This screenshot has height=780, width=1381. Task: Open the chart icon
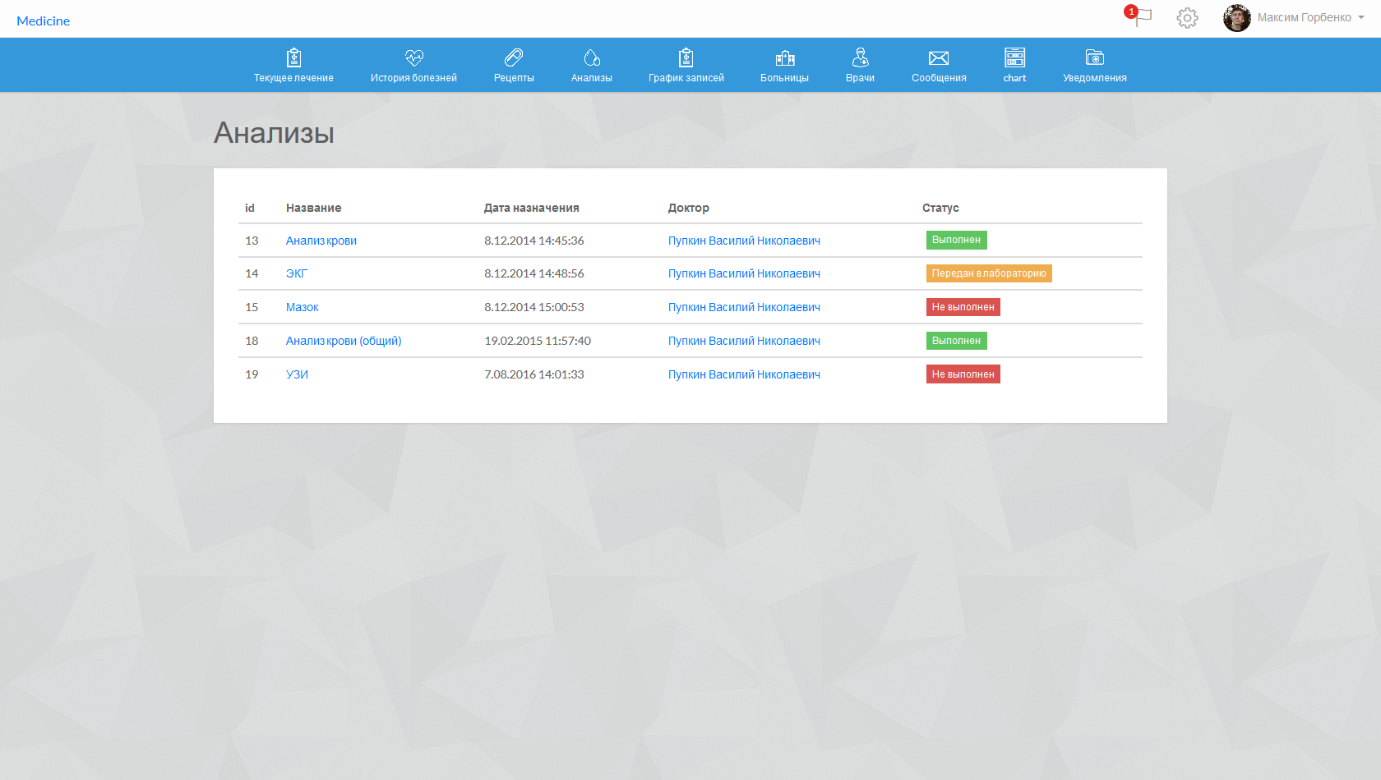(x=1015, y=57)
